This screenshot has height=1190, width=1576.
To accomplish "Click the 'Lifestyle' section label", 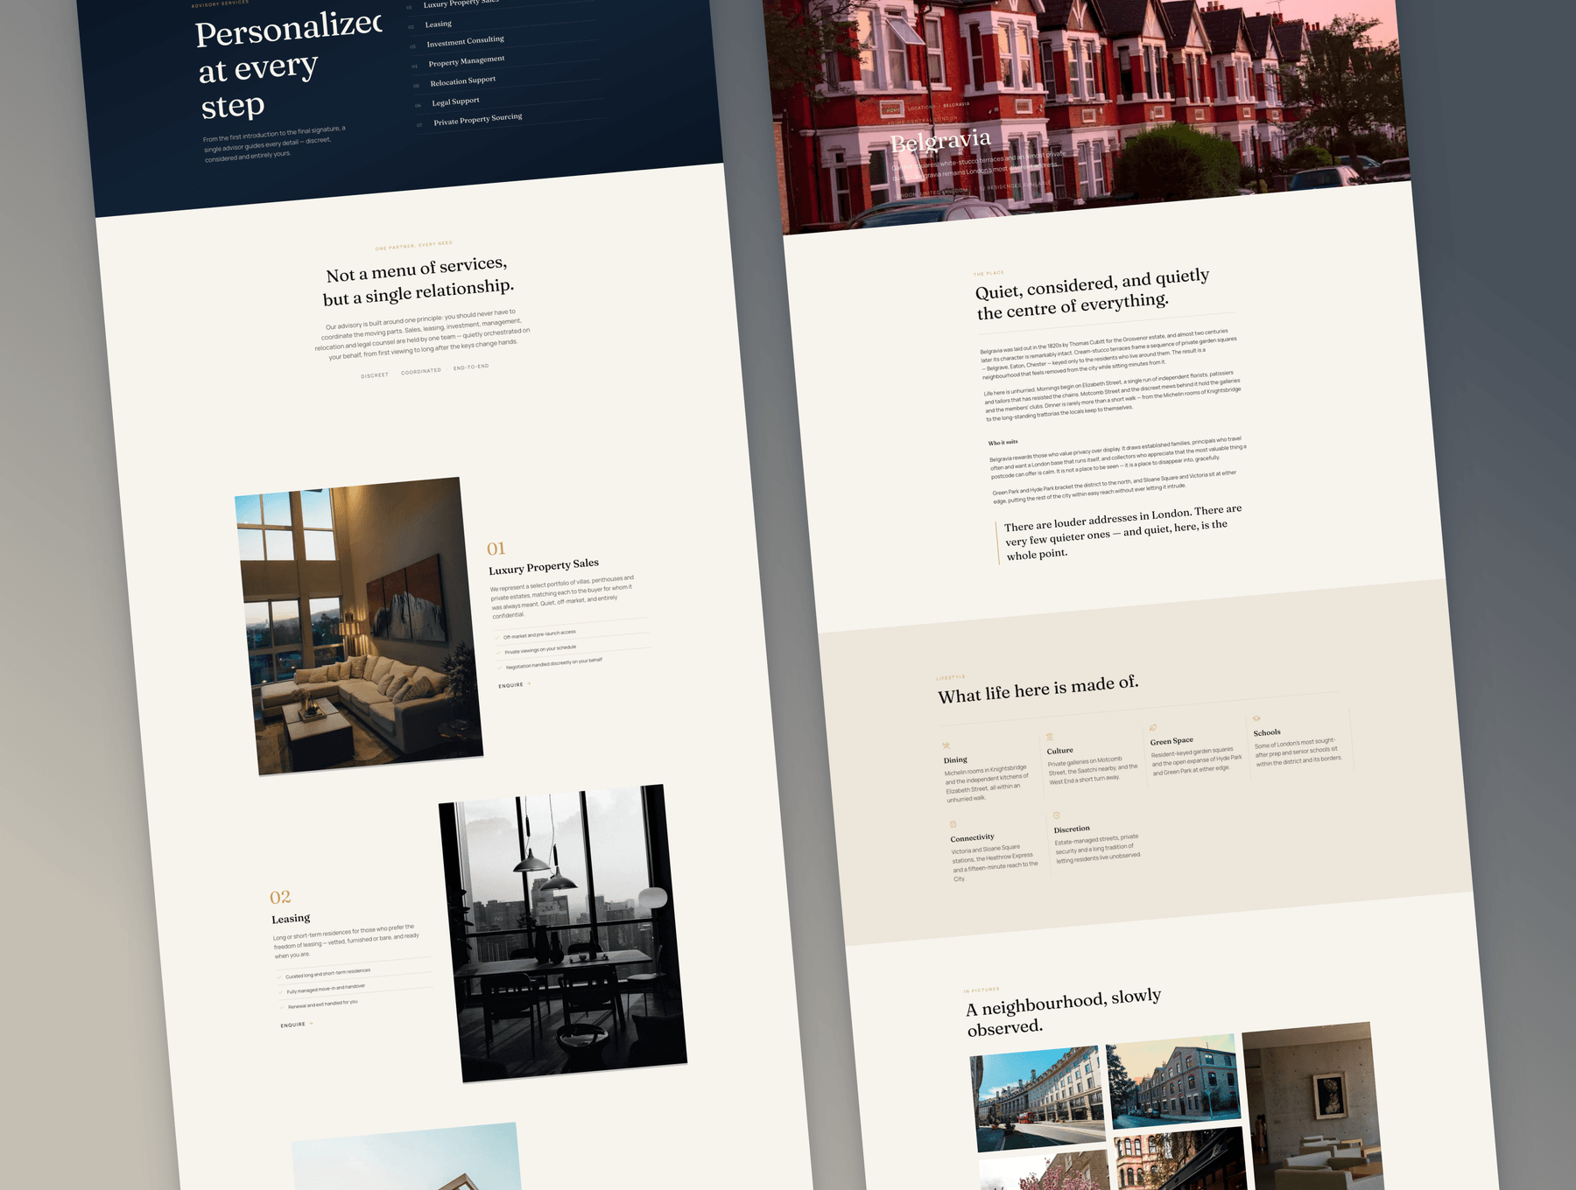I will pyautogui.click(x=951, y=677).
